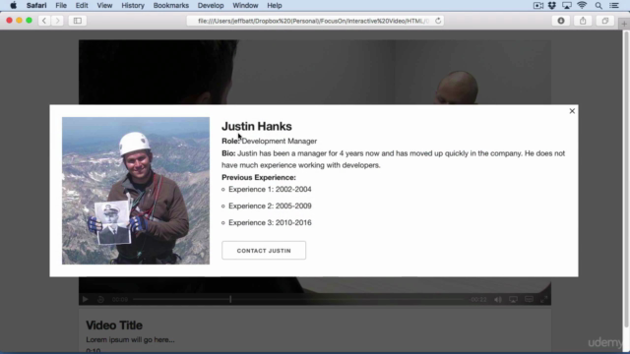The height and width of the screenshot is (354, 630).
Task: Go forward in Safari
Action: 57,21
